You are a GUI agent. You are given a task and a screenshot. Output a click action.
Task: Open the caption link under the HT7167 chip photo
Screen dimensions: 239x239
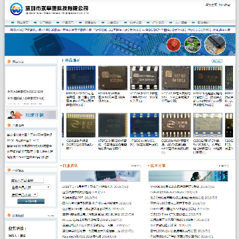coord(176,98)
